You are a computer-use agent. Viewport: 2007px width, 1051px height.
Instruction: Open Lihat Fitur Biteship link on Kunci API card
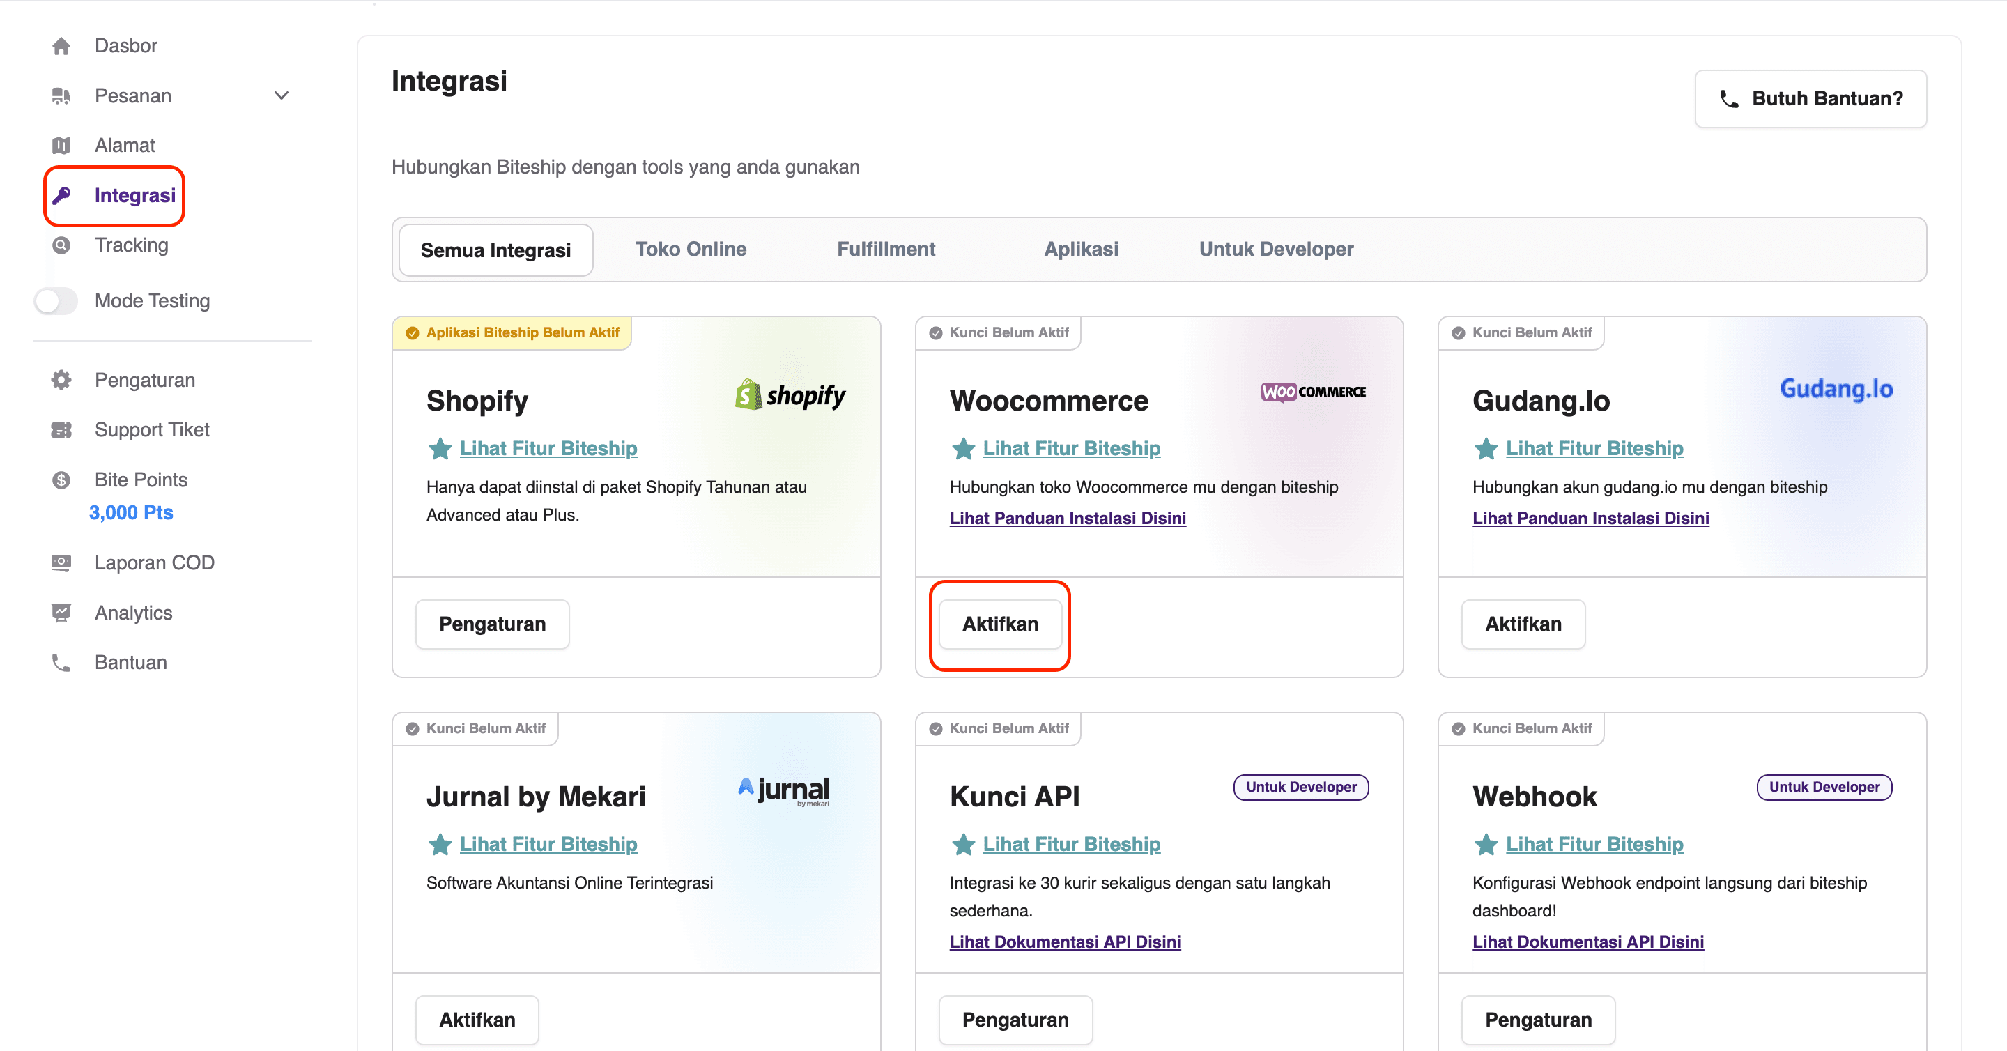pyautogui.click(x=1070, y=845)
